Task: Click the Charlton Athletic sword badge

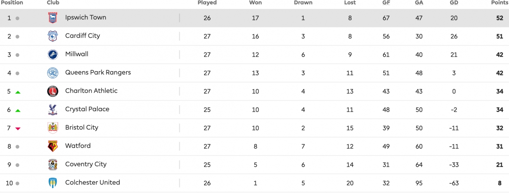Action: 53,91
